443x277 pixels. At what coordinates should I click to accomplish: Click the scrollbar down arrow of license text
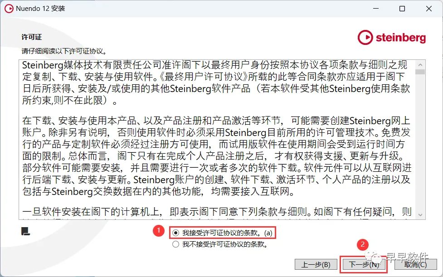click(420, 214)
